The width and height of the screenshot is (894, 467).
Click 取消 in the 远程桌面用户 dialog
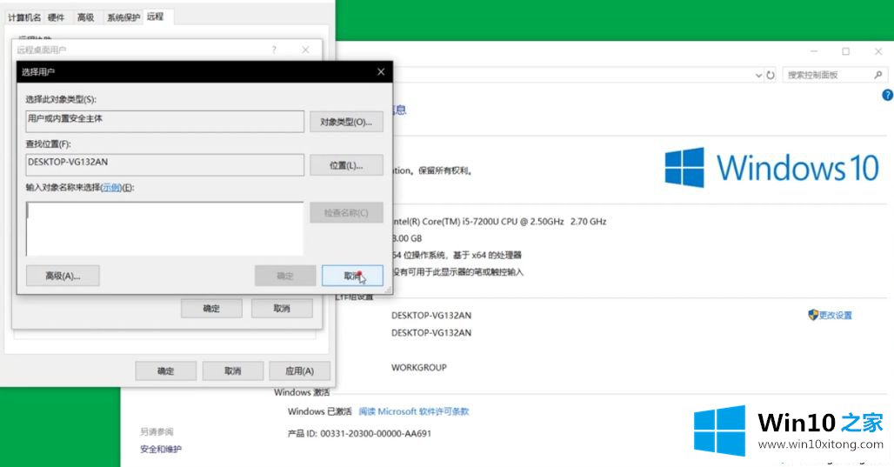tap(282, 309)
